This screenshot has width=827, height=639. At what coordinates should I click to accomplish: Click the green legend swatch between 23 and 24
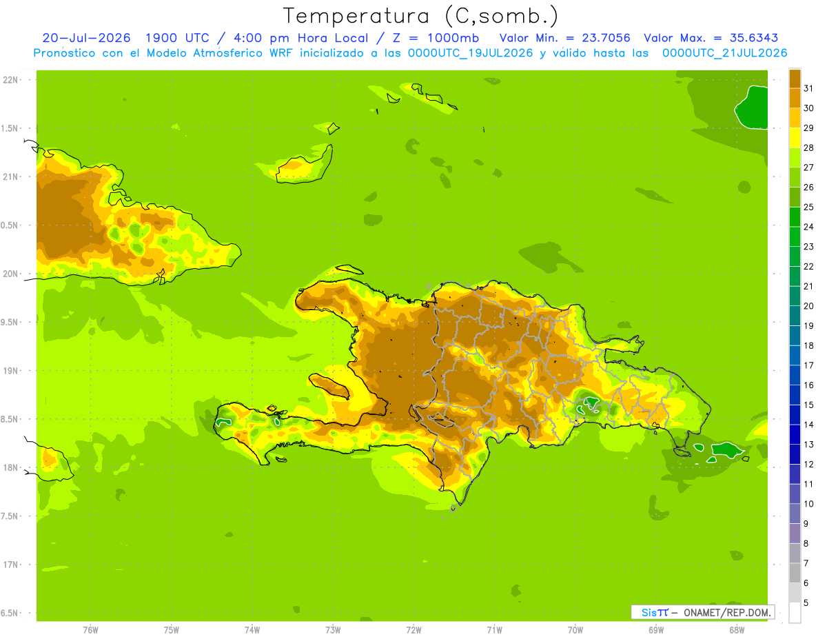click(x=795, y=236)
